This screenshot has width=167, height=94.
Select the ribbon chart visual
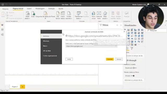click(142, 33)
